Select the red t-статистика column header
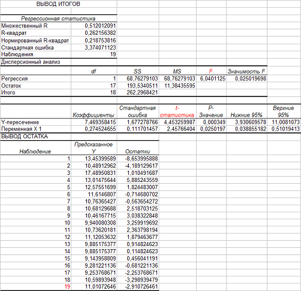301x291 pixels. (177, 111)
